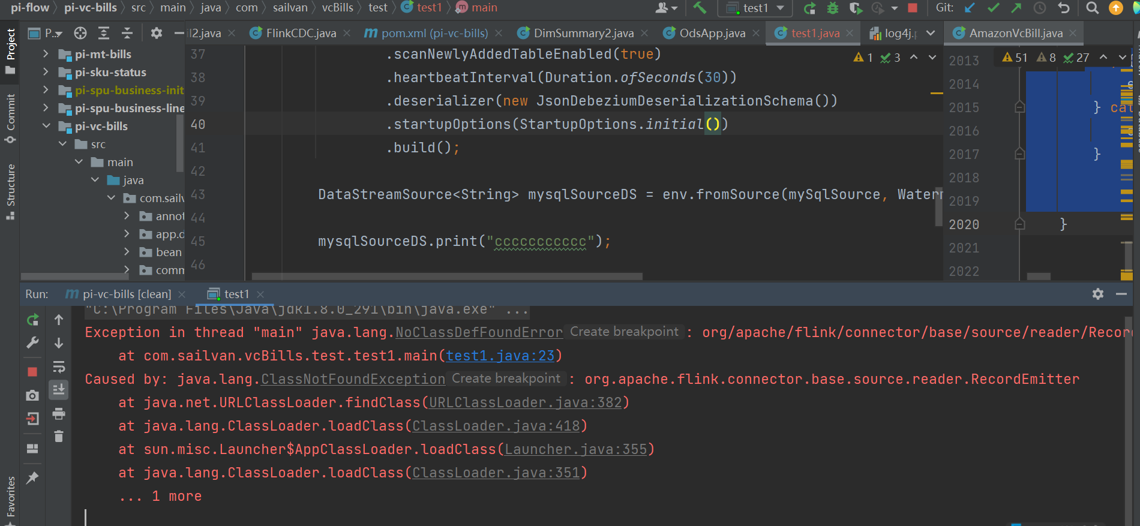
Task: Toggle pin tab in the Run panel
Action: (x=33, y=477)
